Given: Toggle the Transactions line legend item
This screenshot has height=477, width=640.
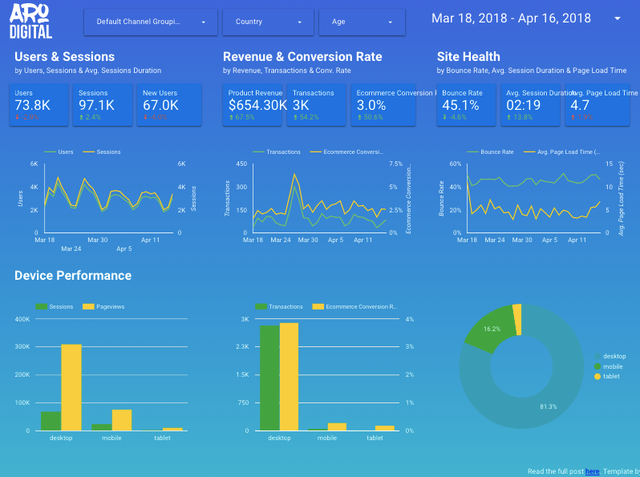Looking at the screenshot, I should [x=277, y=152].
